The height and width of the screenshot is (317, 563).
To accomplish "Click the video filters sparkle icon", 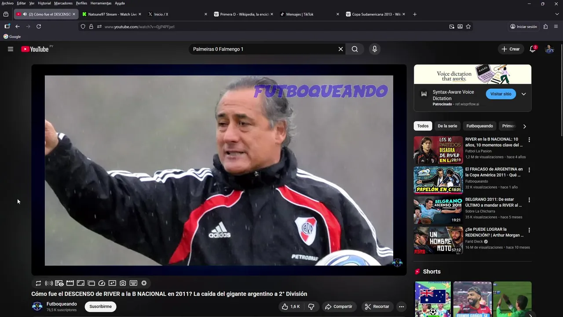I will pos(112,283).
